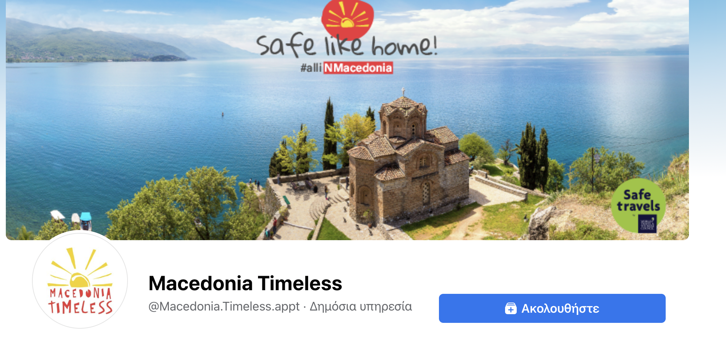The image size is (726, 341).
Task: Click the dark blue WTTC logo in badge
Action: (648, 223)
